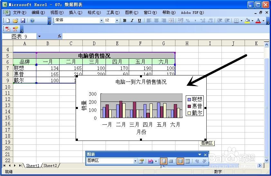The image size is (271, 176).
Task: Open font size dropdown
Action: pyautogui.click(x=117, y=21)
